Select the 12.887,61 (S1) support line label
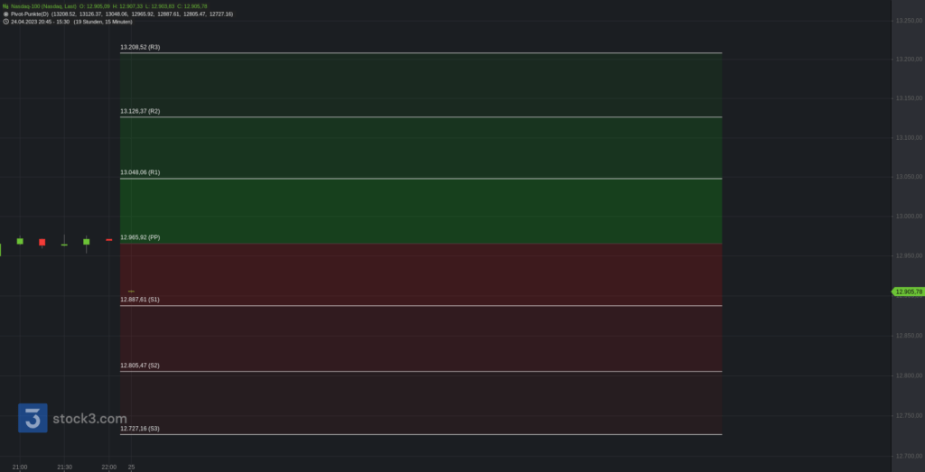 (x=140, y=300)
